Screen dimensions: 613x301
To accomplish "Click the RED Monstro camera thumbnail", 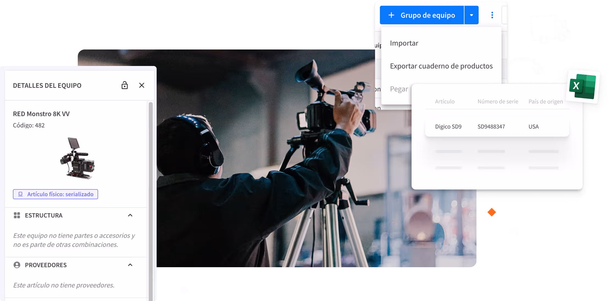I will [x=77, y=158].
